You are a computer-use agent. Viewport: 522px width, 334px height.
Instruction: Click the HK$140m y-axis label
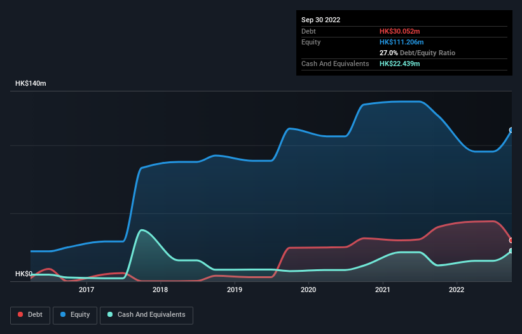(x=31, y=83)
